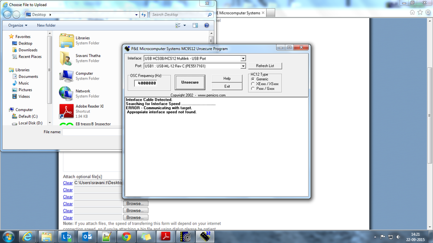Select Sravani Thatha folder icon

tap(66, 58)
